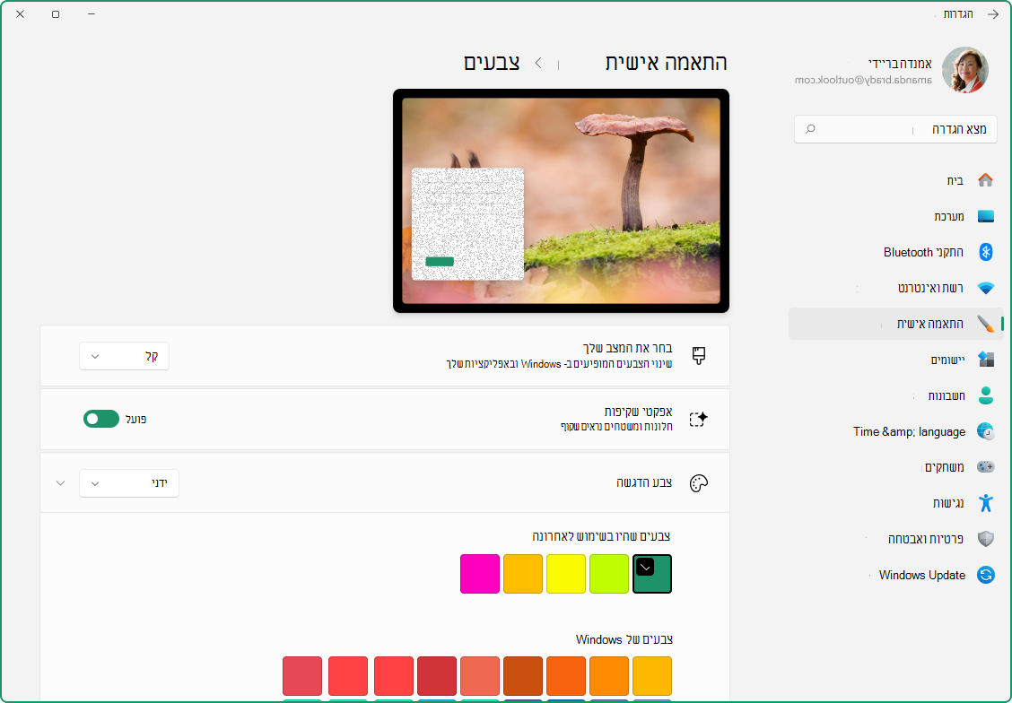The width and height of the screenshot is (1012, 703).
Task: Click the System (מערכת) monitor icon
Action: click(985, 216)
